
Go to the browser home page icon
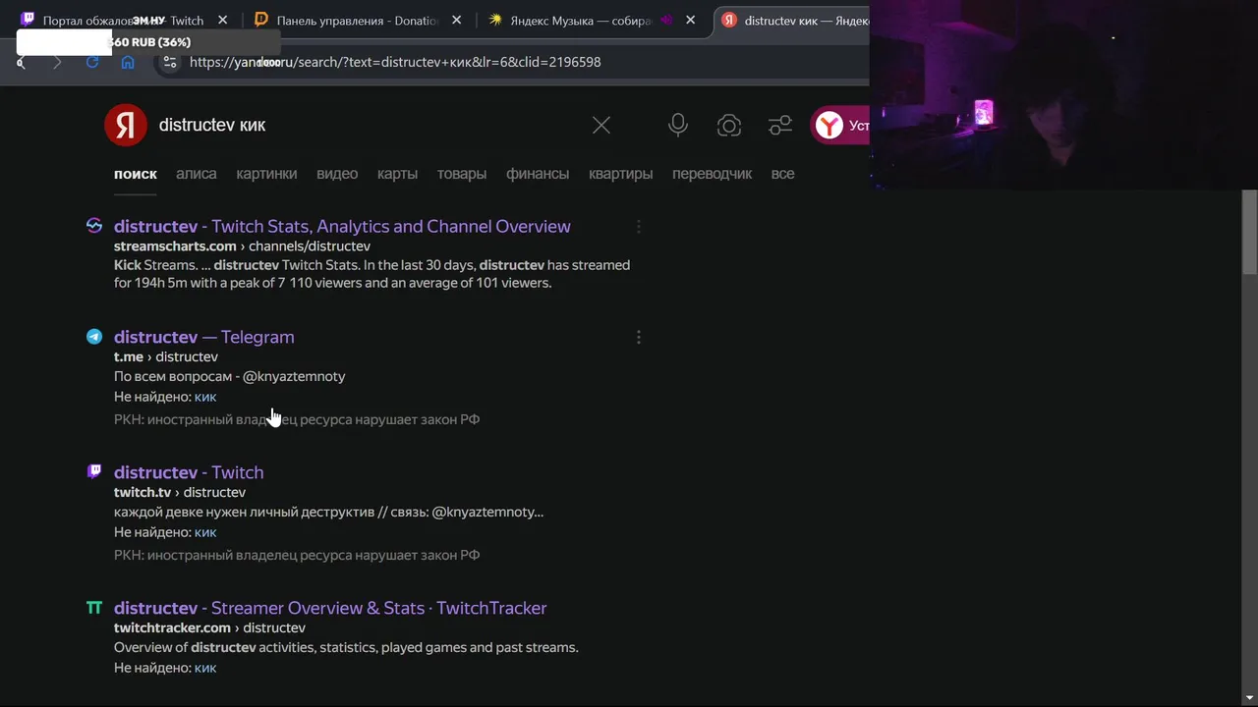pos(128,62)
